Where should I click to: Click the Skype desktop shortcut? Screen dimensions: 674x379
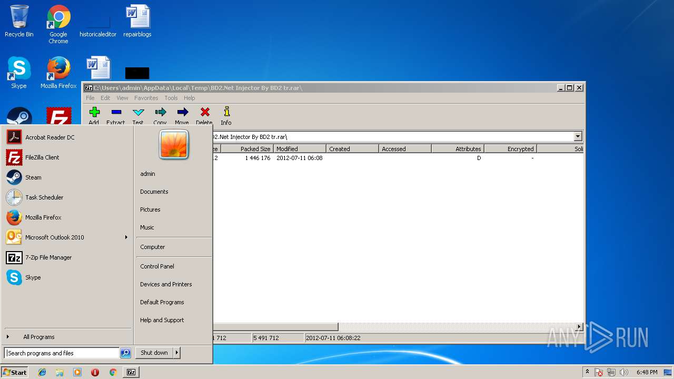click(x=19, y=73)
